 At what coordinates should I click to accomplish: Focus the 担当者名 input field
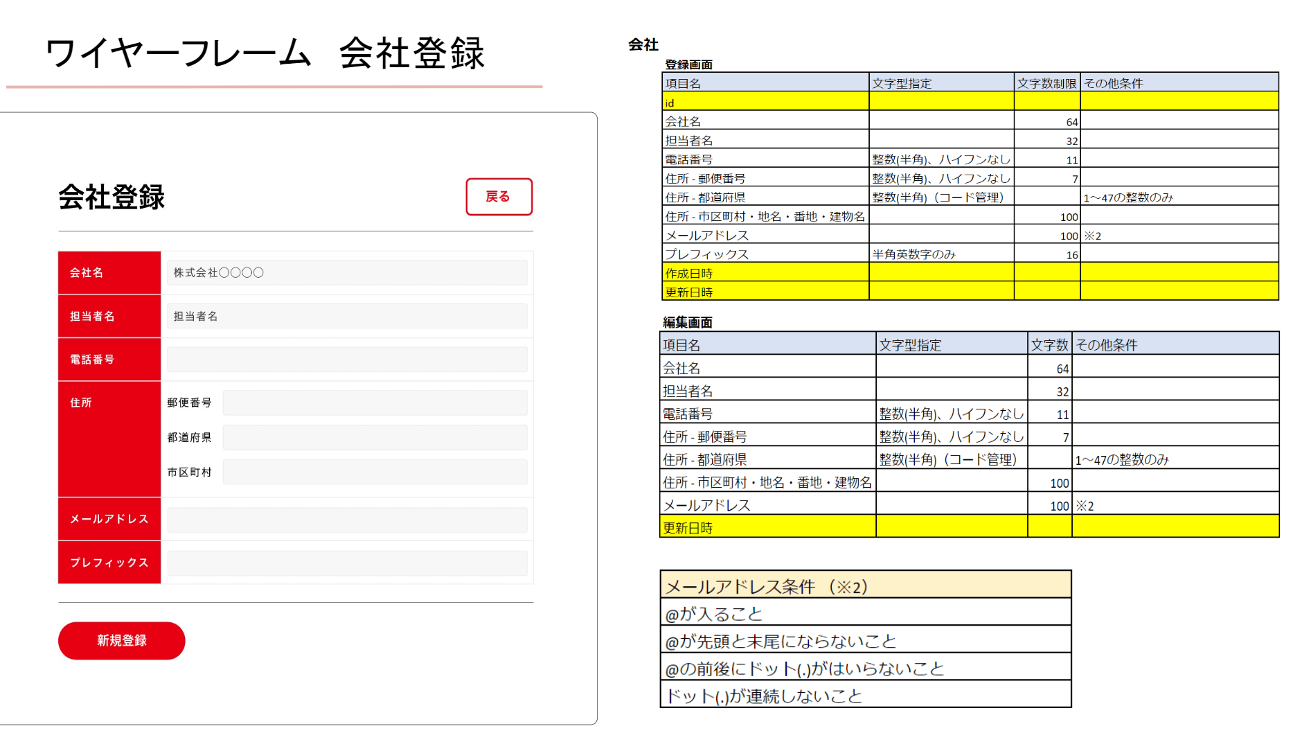point(347,317)
